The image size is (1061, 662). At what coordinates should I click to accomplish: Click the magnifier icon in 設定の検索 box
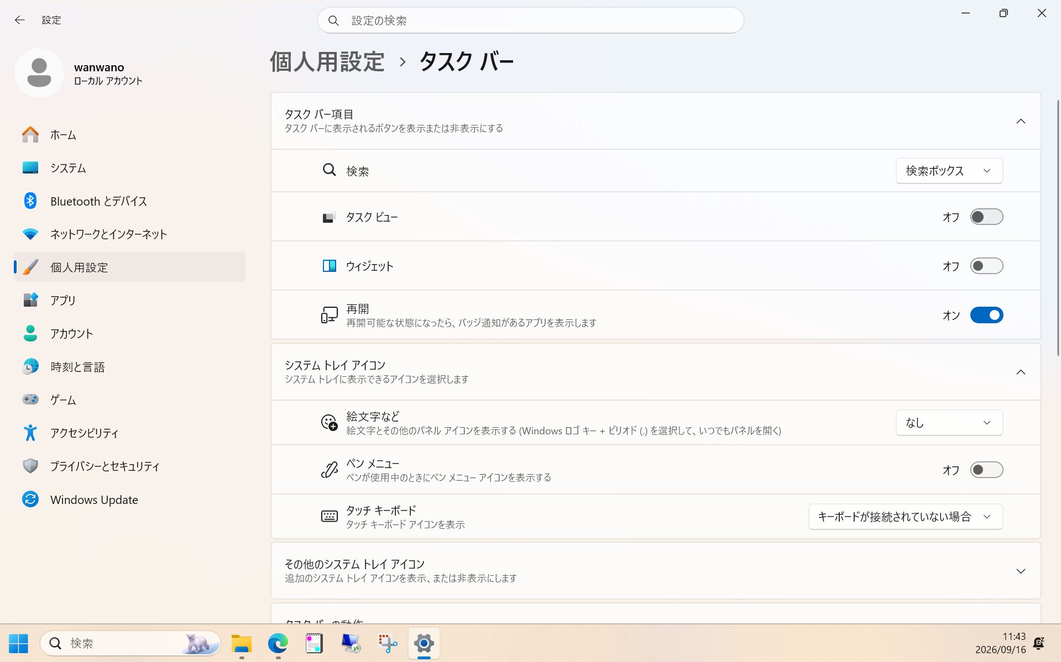click(x=333, y=20)
